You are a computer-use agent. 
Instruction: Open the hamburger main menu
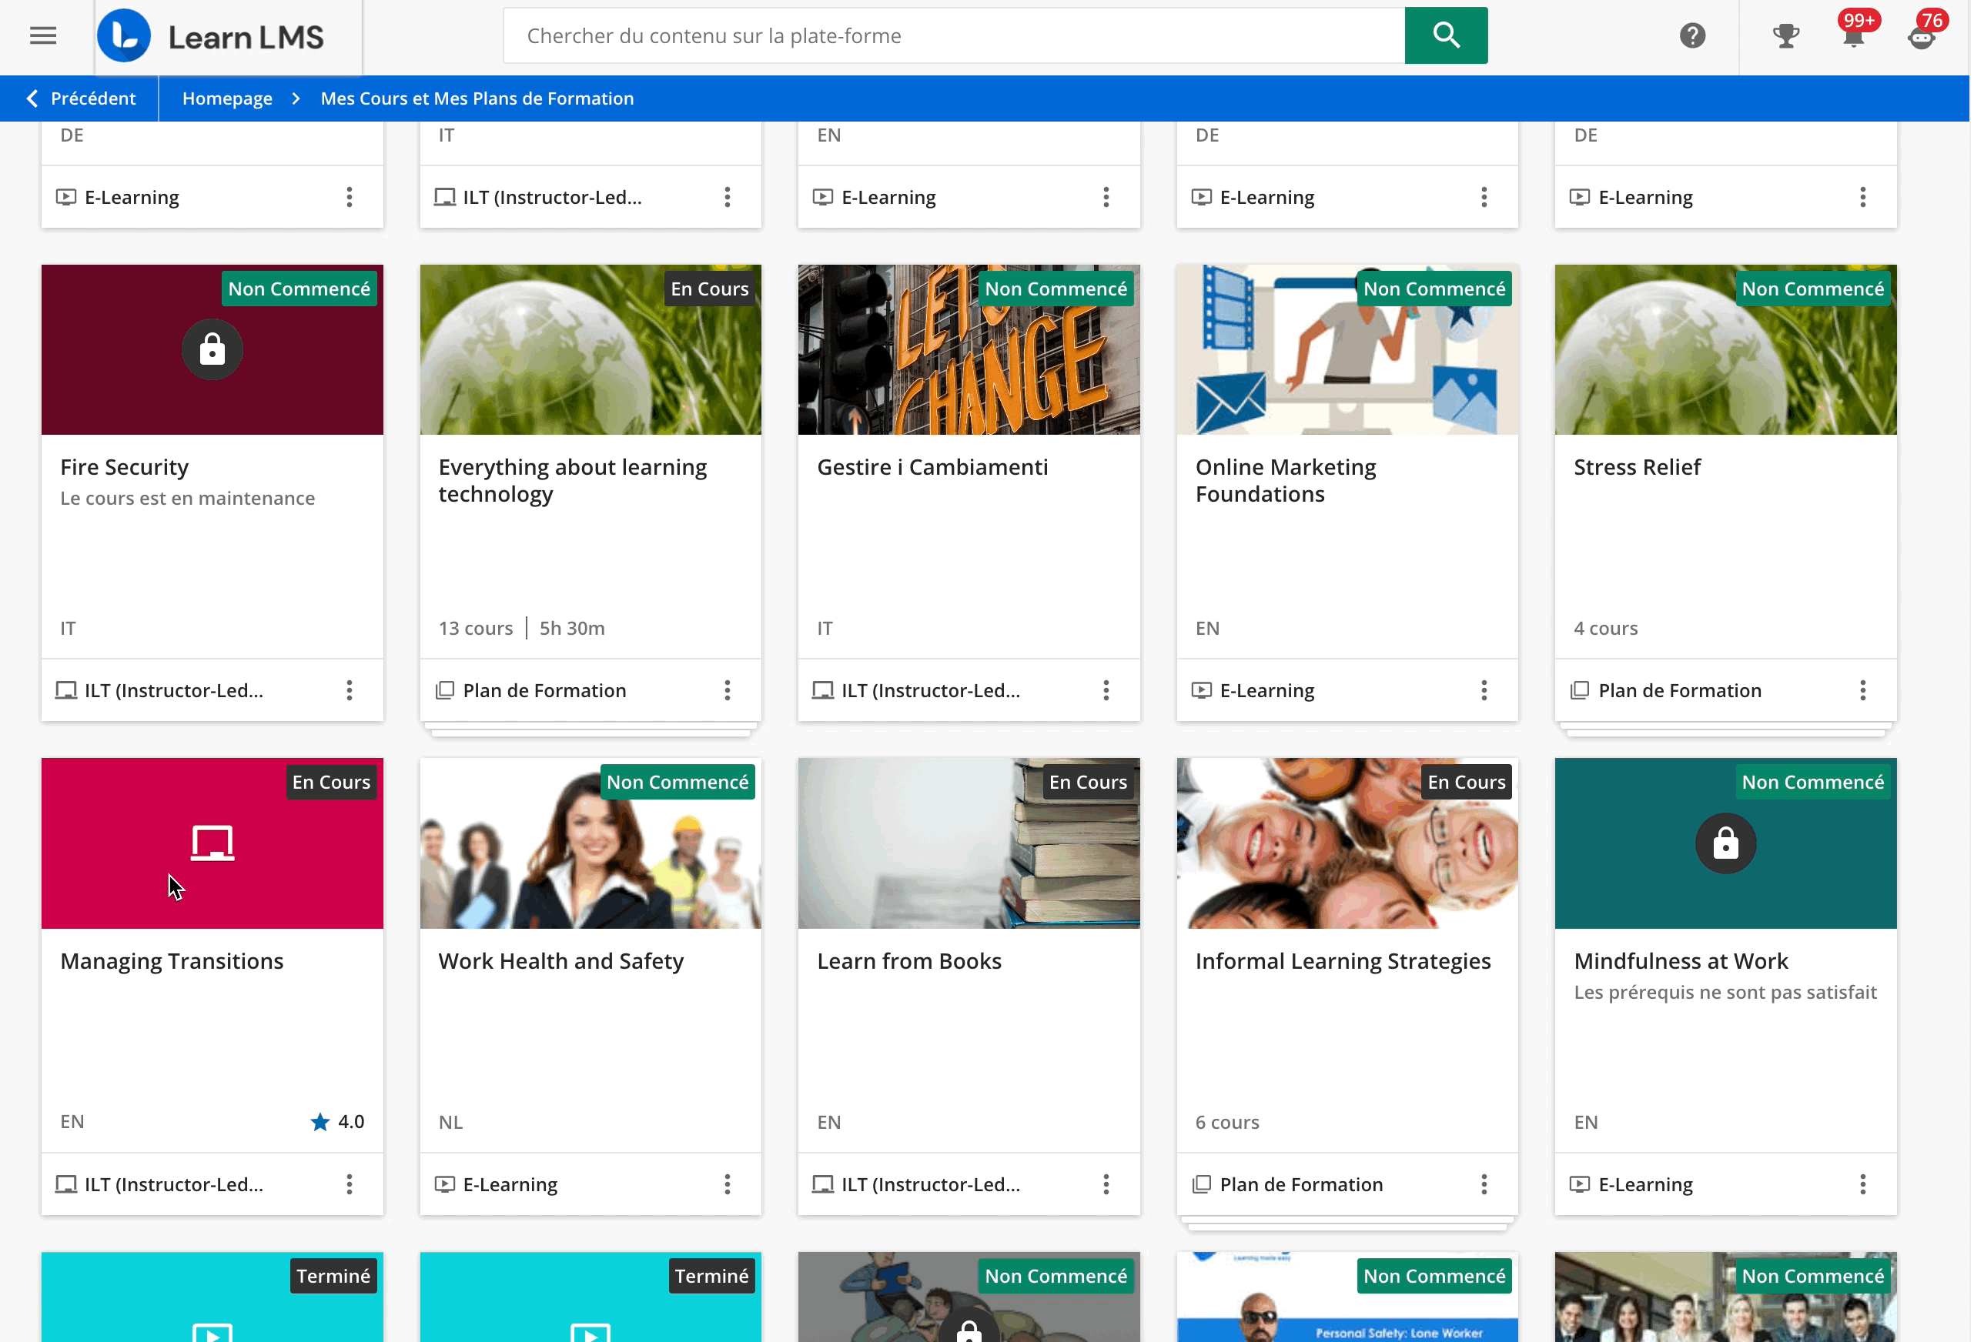[x=42, y=35]
